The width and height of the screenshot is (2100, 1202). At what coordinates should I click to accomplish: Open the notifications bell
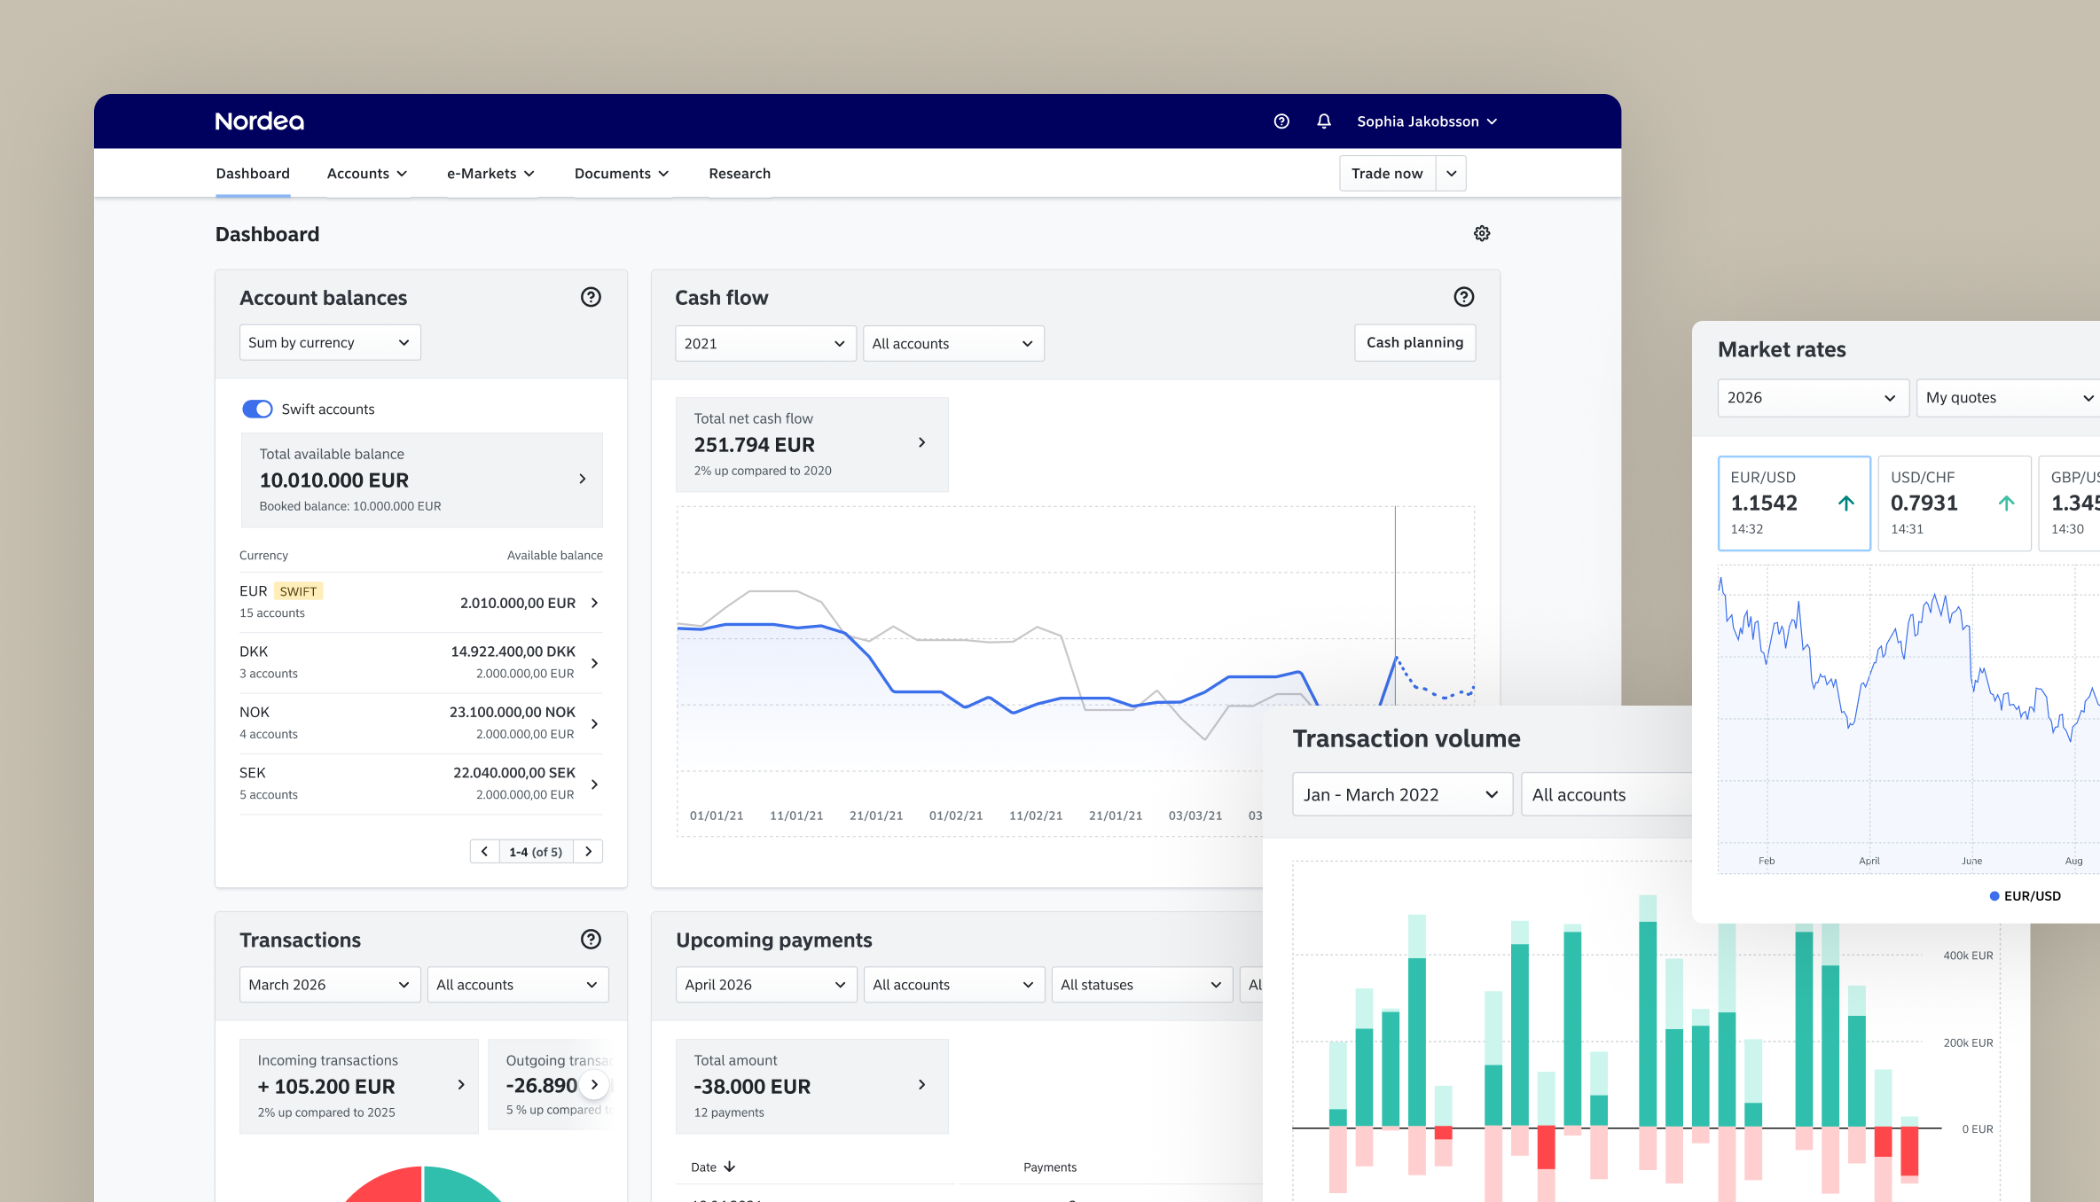click(x=1324, y=121)
